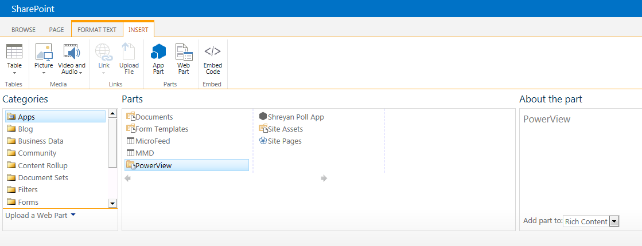Click the MicroFeed list icon

pos(130,141)
